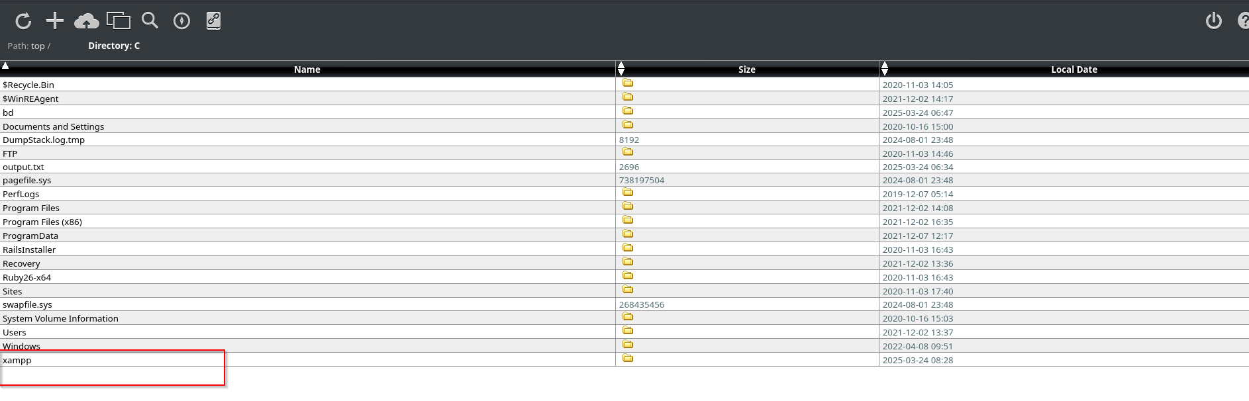Select the pagefile.sys file
This screenshot has width=1249, height=401.
coord(26,181)
